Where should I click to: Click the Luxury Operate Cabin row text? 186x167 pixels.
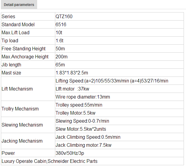pos(49,161)
